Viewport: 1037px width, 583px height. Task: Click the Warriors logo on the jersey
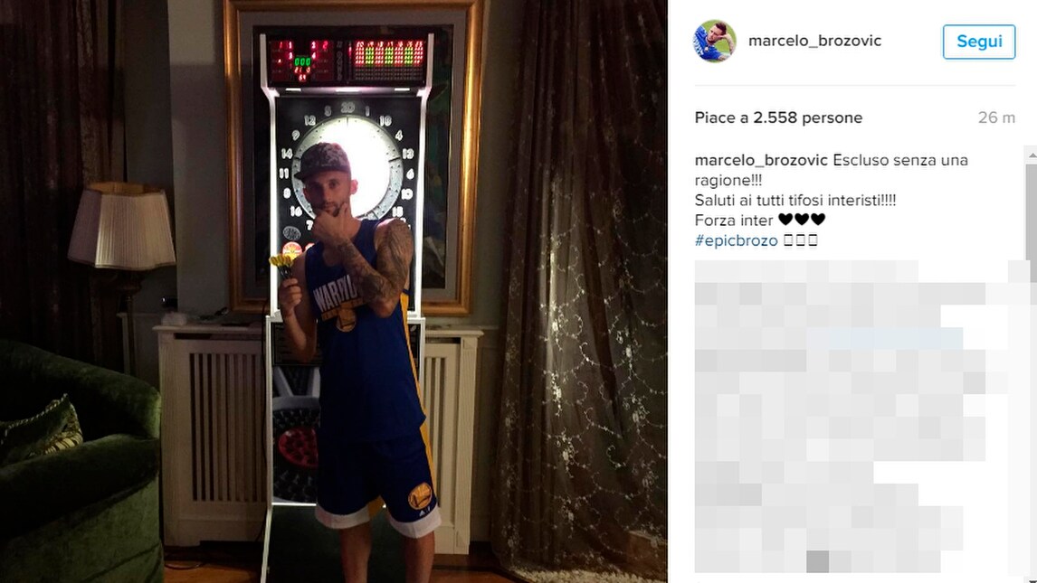point(346,320)
